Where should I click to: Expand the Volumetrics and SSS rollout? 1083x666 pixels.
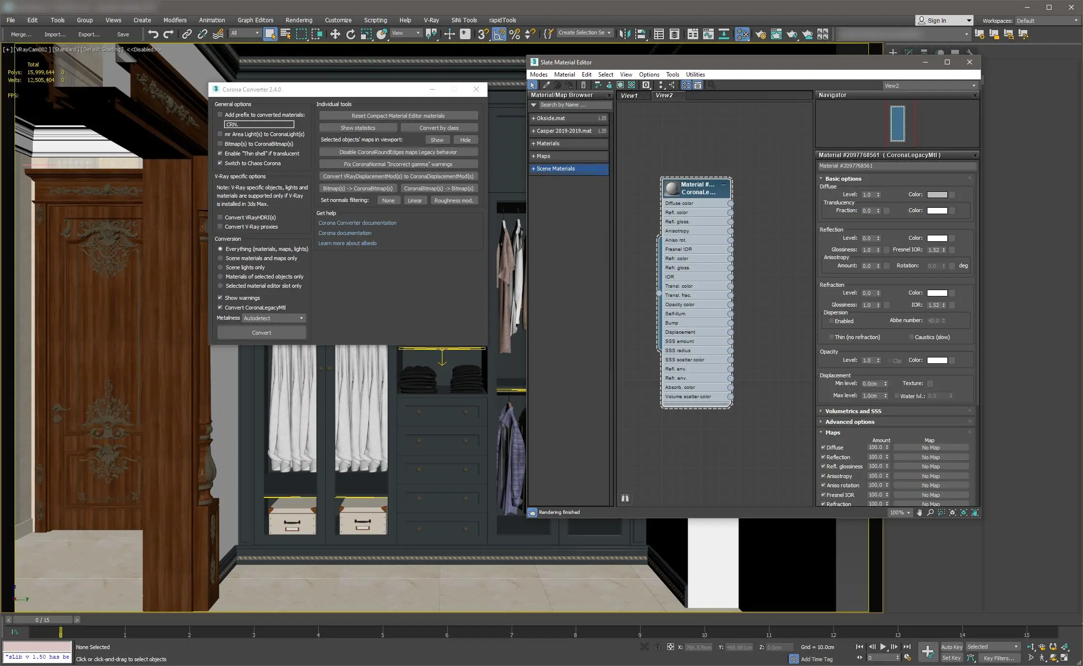853,411
